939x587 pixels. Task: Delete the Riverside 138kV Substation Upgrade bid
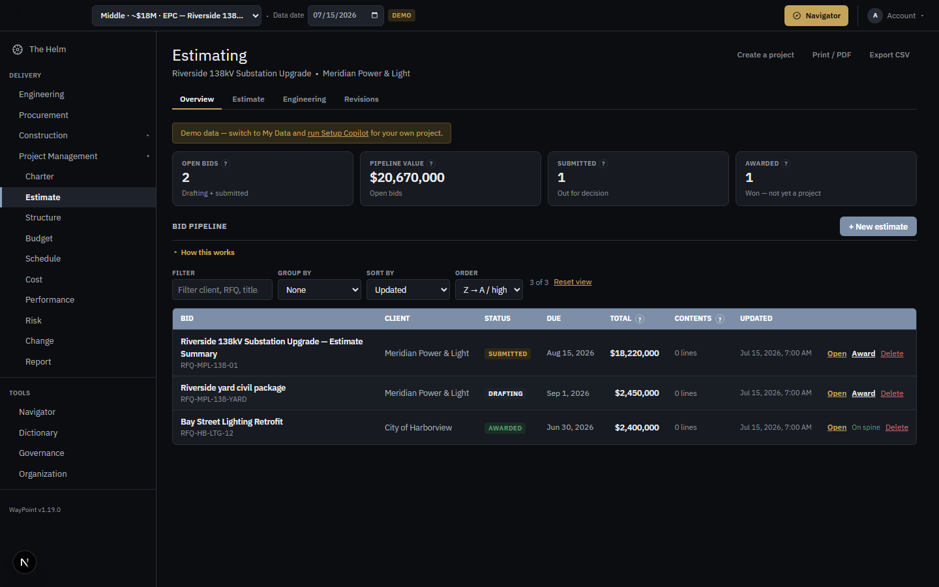(892, 354)
